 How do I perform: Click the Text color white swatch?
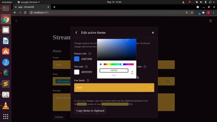click(77, 72)
